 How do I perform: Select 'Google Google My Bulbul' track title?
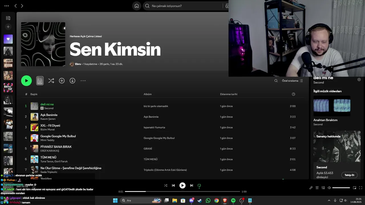tap(58, 136)
